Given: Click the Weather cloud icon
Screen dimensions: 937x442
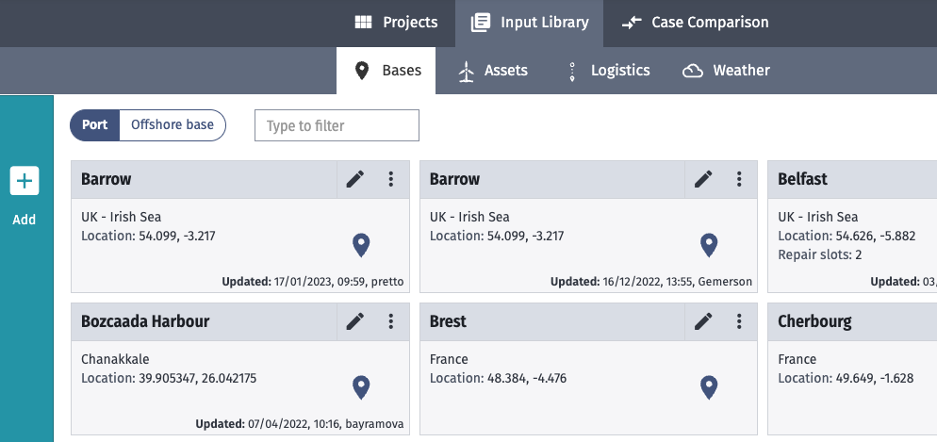Looking at the screenshot, I should pos(693,71).
